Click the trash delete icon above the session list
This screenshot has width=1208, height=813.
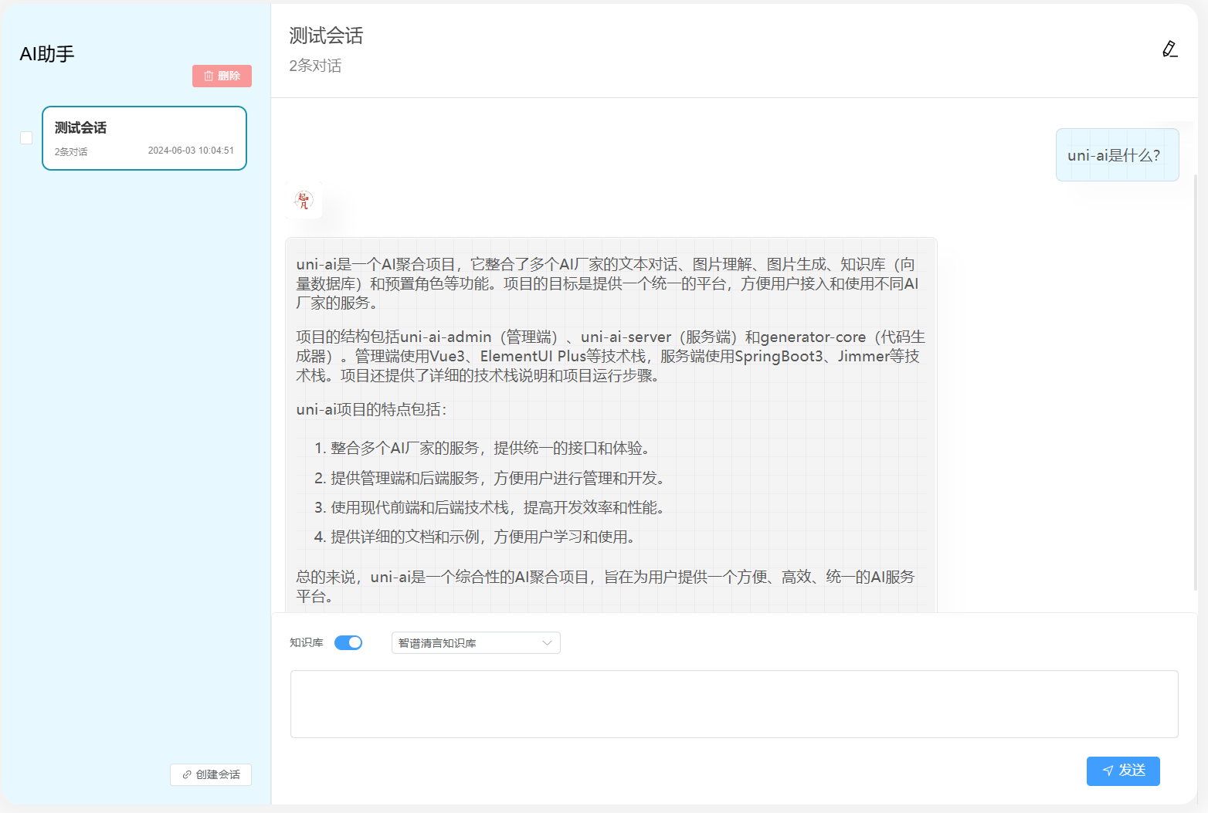pos(209,76)
